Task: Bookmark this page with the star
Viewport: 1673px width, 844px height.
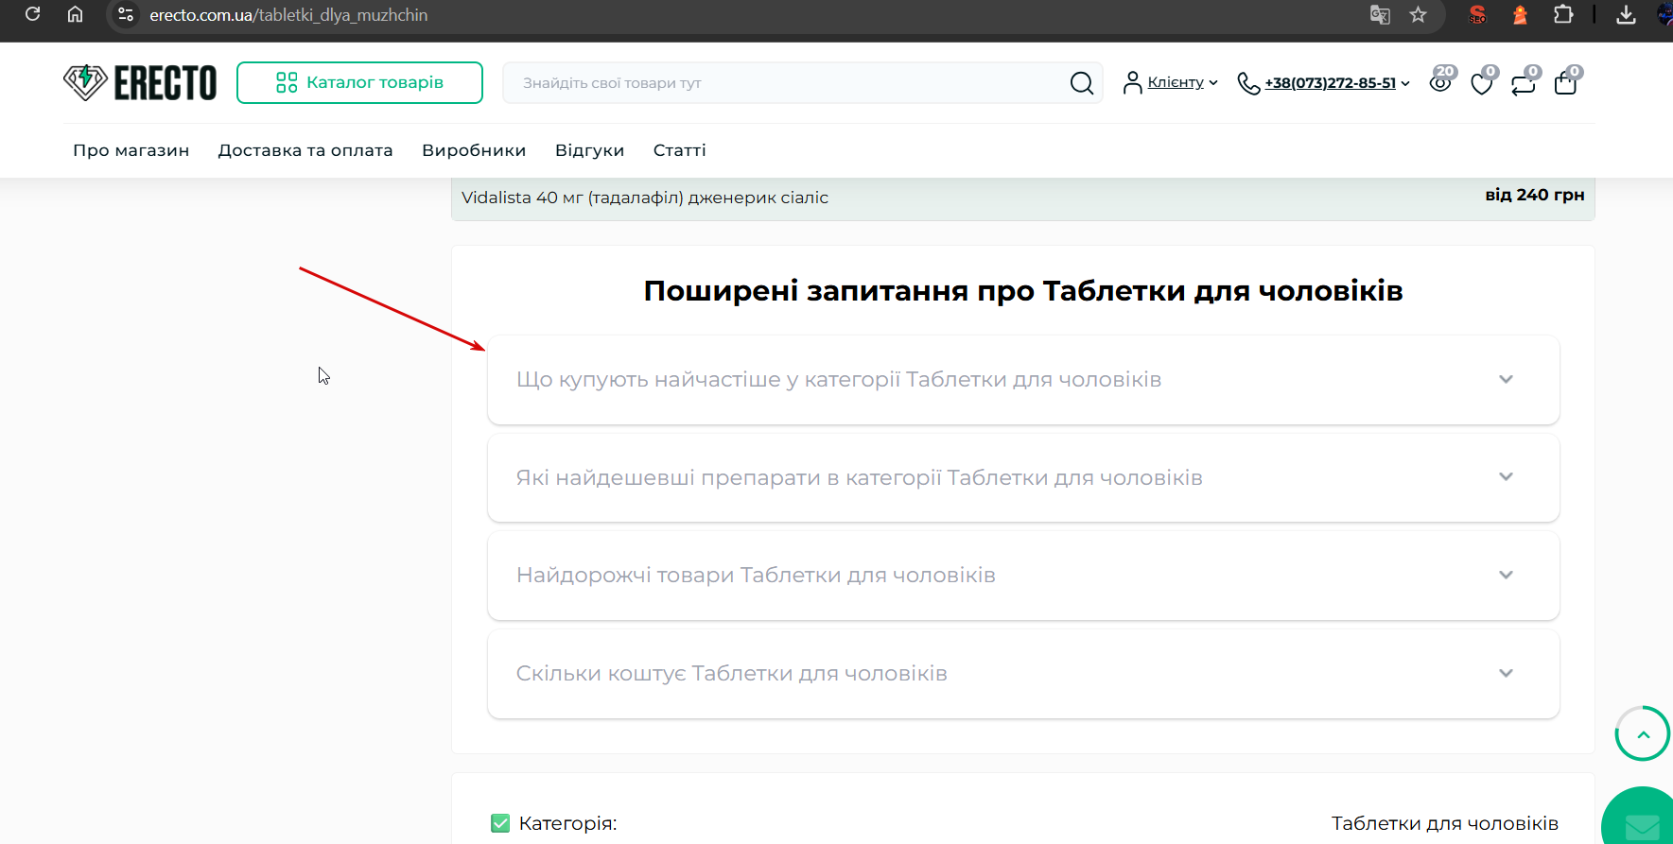Action: point(1418,14)
